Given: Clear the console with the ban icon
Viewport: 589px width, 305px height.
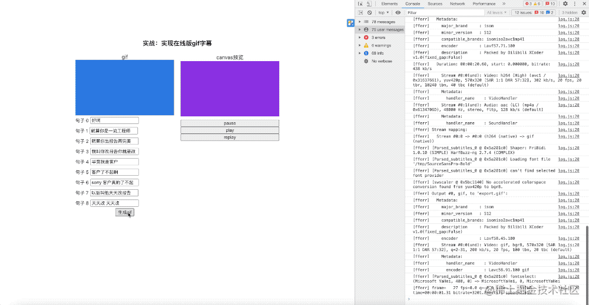Looking at the screenshot, I should [370, 12].
